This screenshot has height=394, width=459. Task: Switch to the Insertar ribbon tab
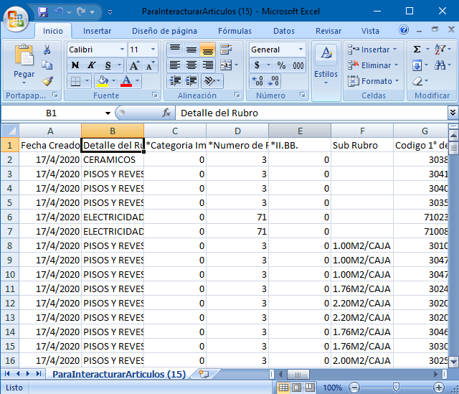pyautogui.click(x=97, y=31)
